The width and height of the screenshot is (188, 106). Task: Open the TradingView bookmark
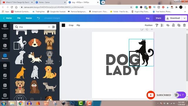click(x=38, y=12)
